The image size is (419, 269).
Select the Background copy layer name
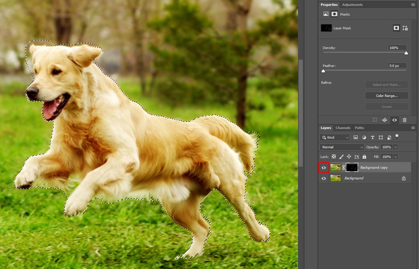pyautogui.click(x=374, y=168)
